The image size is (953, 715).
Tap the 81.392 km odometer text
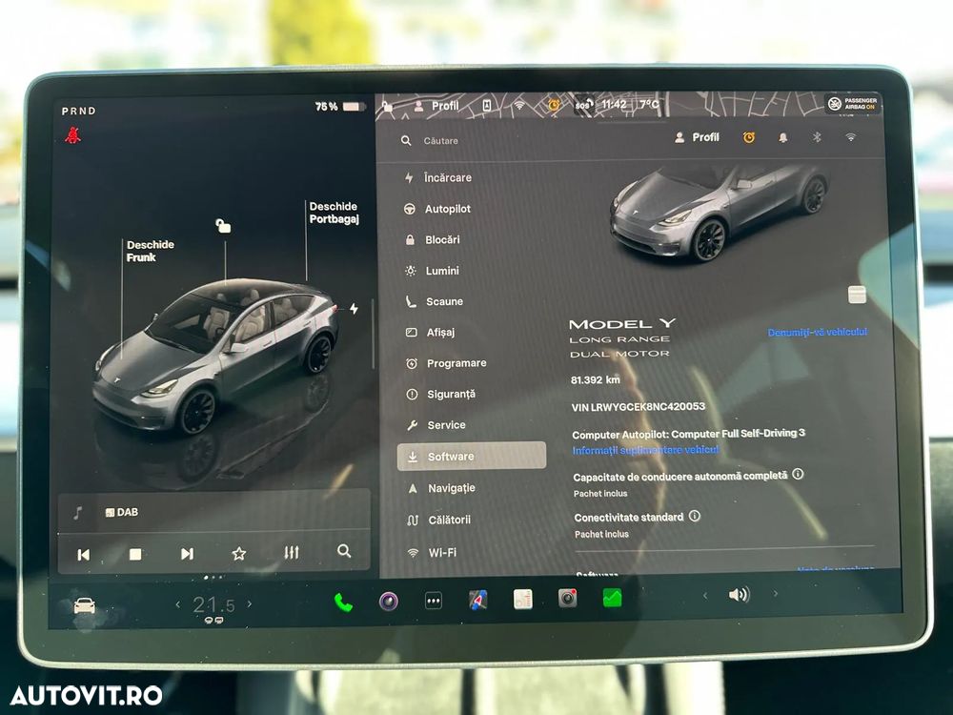point(596,380)
